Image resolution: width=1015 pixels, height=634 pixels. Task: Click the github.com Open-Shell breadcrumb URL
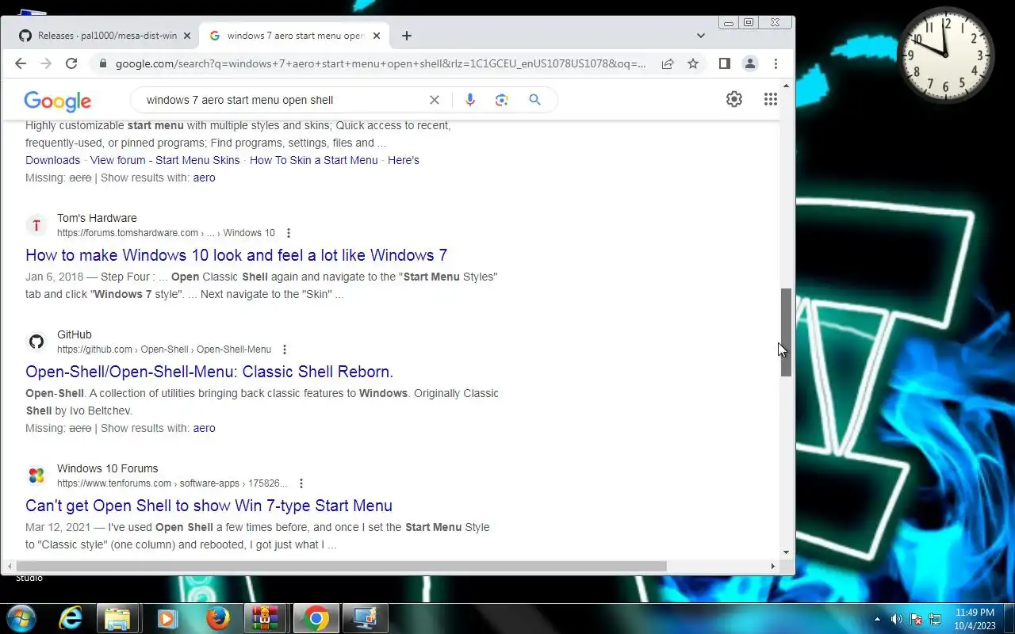coord(164,349)
